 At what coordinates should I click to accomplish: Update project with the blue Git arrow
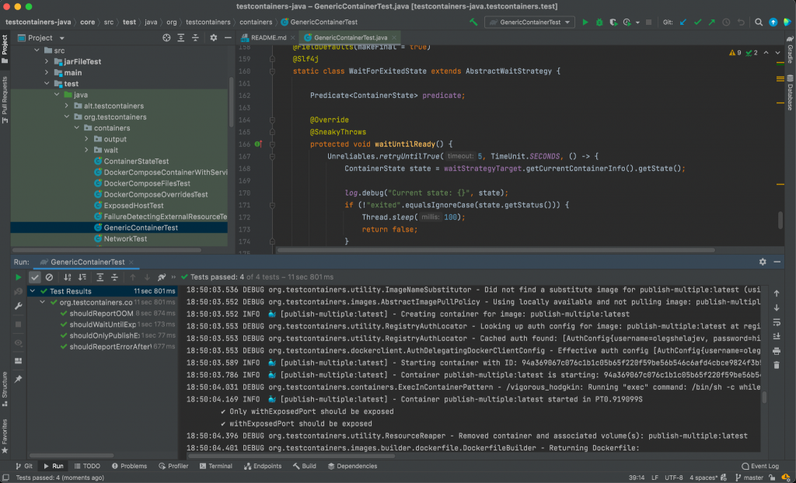[683, 23]
